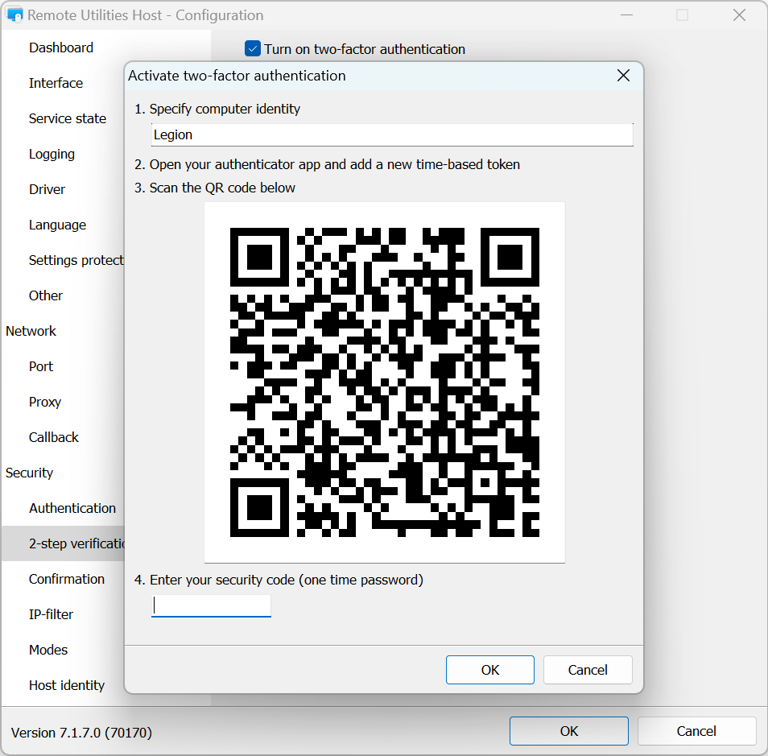Switch to IP-filter settings
768x756 pixels.
51,614
